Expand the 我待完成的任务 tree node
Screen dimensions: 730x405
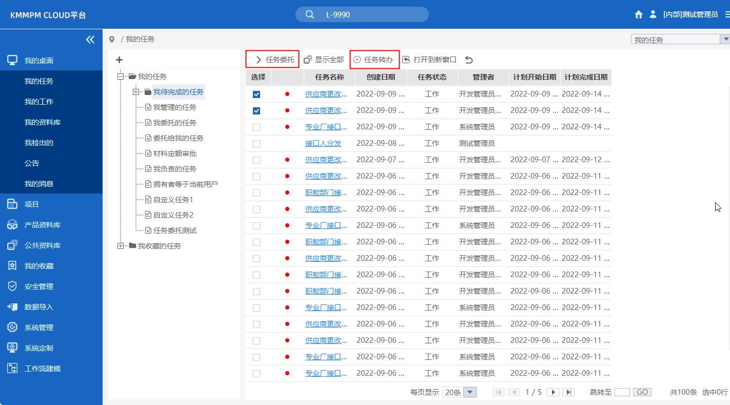coord(135,91)
